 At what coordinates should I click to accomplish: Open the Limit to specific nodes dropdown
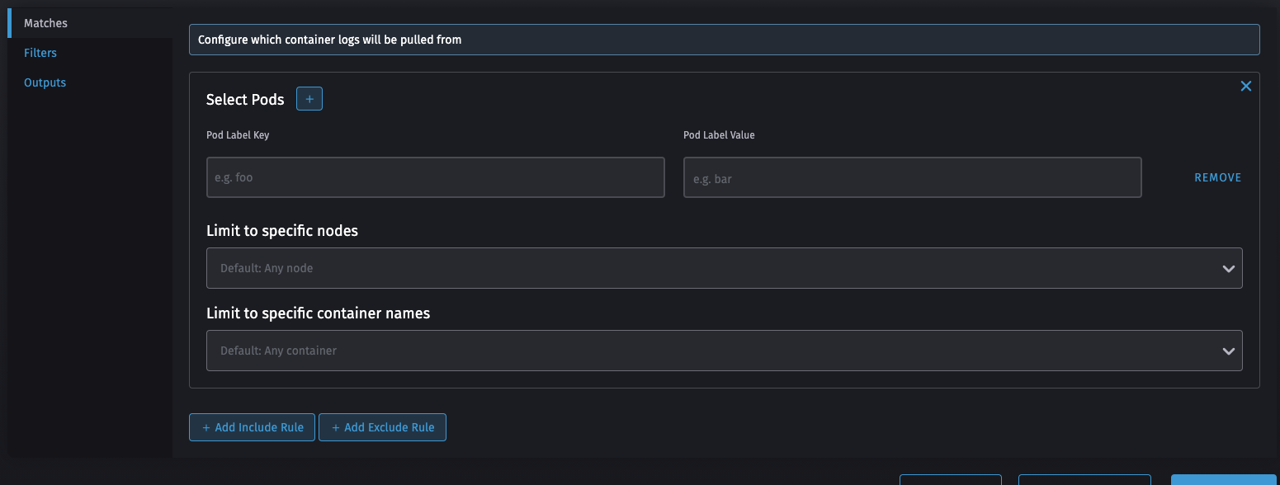click(725, 268)
